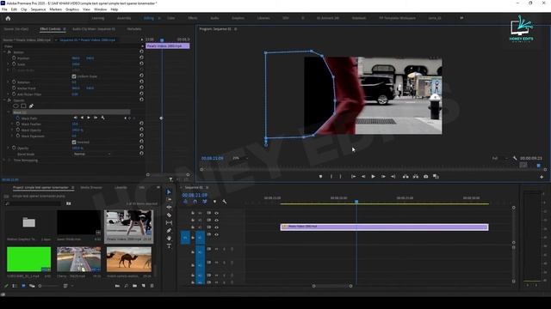Open the Program Monitor zoom level dropdown
The image size is (551, 309).
click(239, 158)
